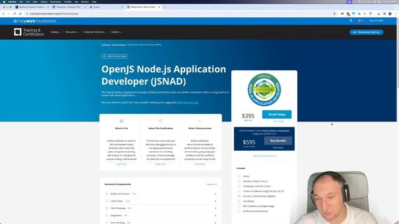This screenshot has width=399, height=224.
Task: Click the JSNAD certification badge image
Action: click(x=264, y=90)
